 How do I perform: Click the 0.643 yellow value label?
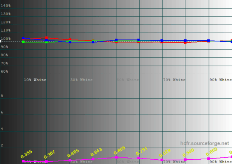[96, 152]
